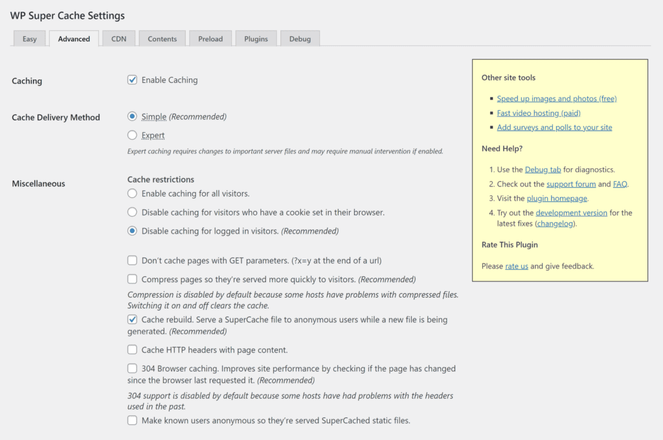Click the Cache restrictions heading
The image size is (663, 440).
tap(161, 179)
